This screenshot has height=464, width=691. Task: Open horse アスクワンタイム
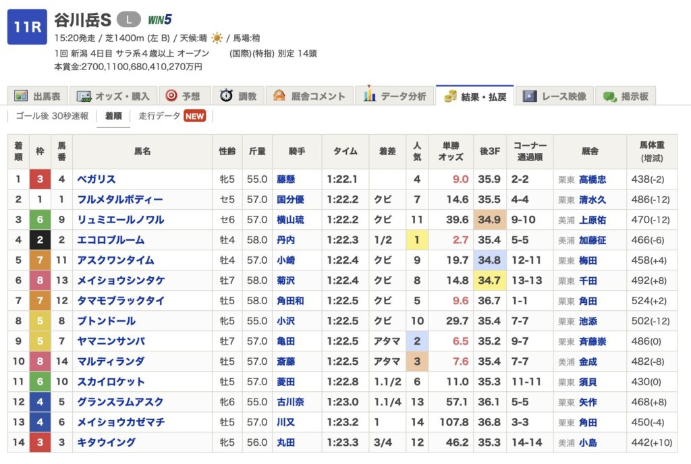coord(116,260)
